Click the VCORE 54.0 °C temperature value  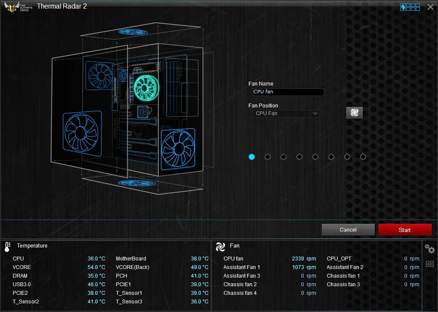[96, 267]
